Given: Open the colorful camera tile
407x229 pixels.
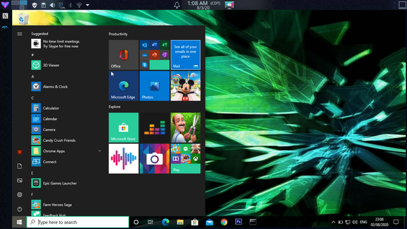Looking at the screenshot, I should (x=155, y=158).
